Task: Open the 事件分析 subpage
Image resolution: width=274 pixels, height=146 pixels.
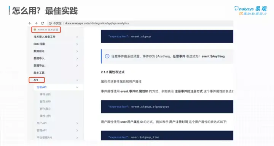Action: 45,94
